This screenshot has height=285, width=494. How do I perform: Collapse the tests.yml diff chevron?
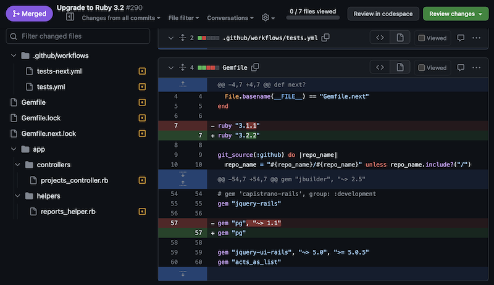(171, 38)
